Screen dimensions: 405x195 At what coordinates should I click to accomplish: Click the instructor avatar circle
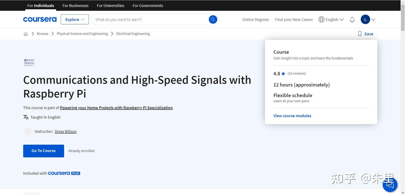click(x=28, y=131)
